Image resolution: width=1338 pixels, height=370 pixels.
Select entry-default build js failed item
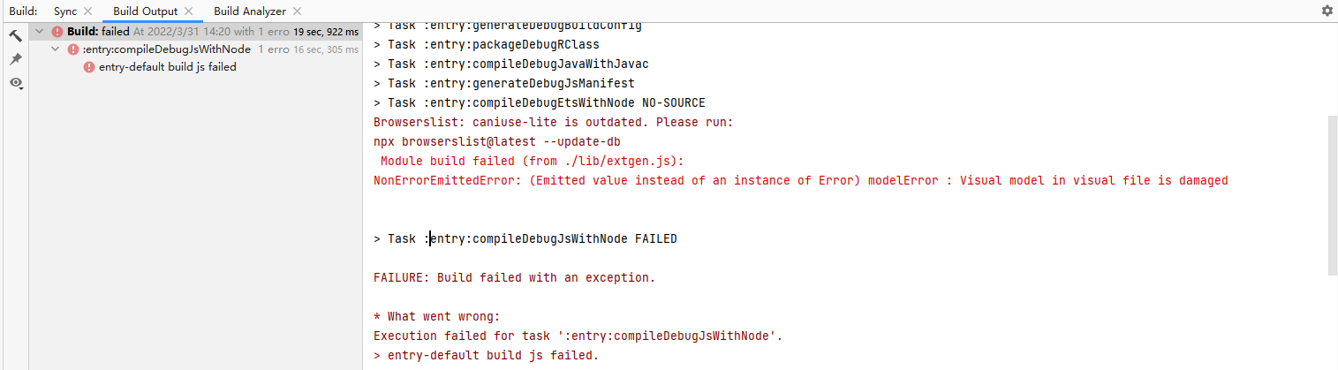(168, 67)
